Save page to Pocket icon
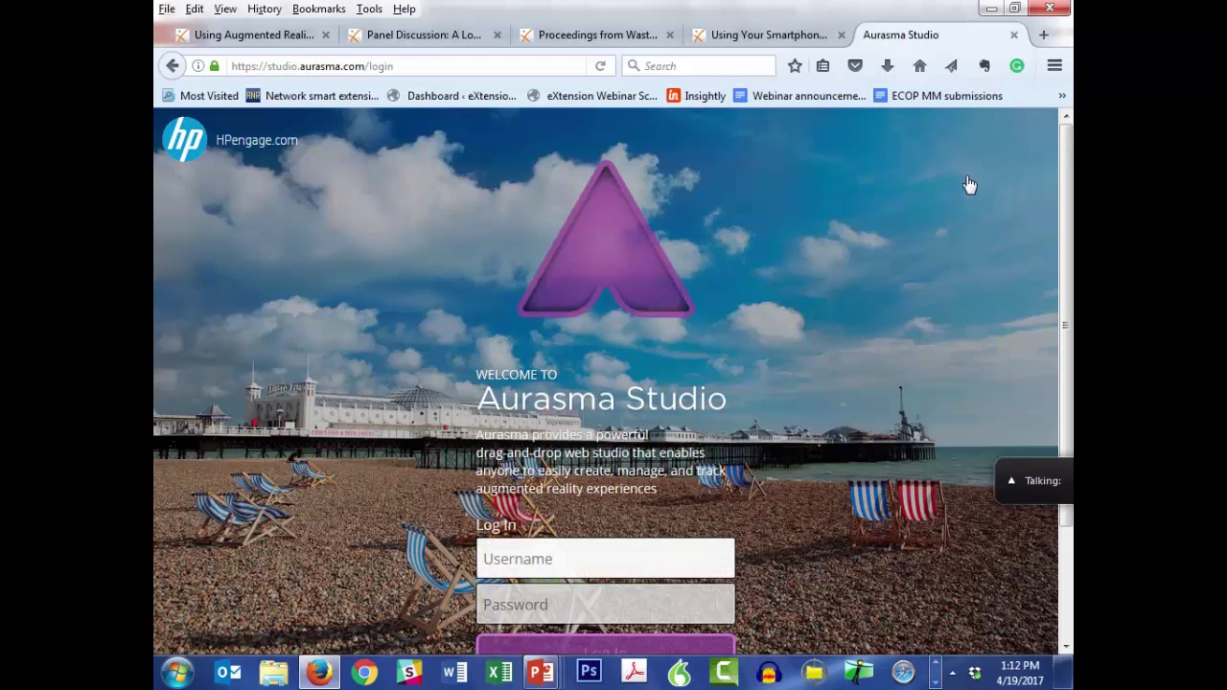Image resolution: width=1227 pixels, height=690 pixels. (855, 66)
